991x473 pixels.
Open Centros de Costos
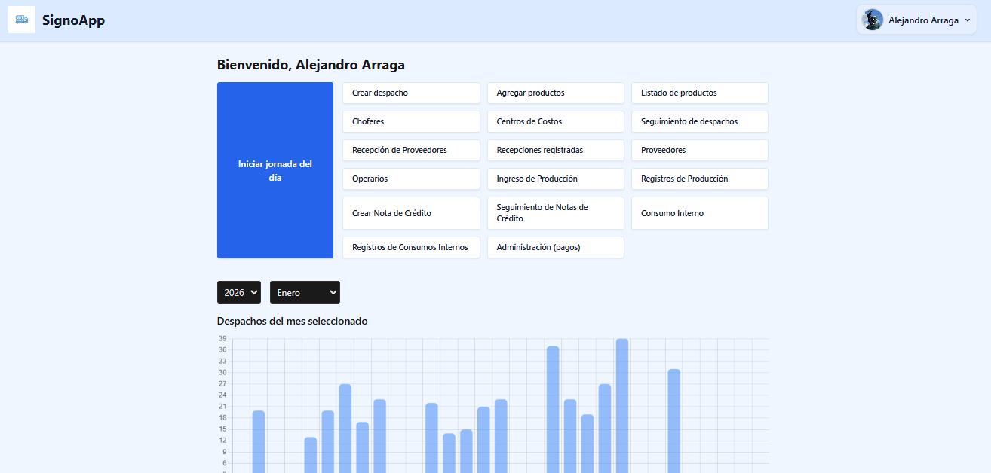click(x=555, y=121)
